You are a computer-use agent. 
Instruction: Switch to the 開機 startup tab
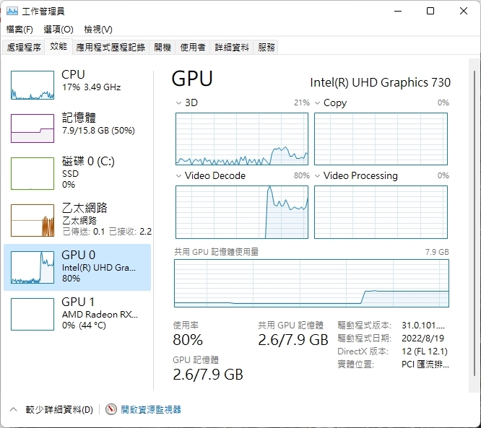[162, 47]
